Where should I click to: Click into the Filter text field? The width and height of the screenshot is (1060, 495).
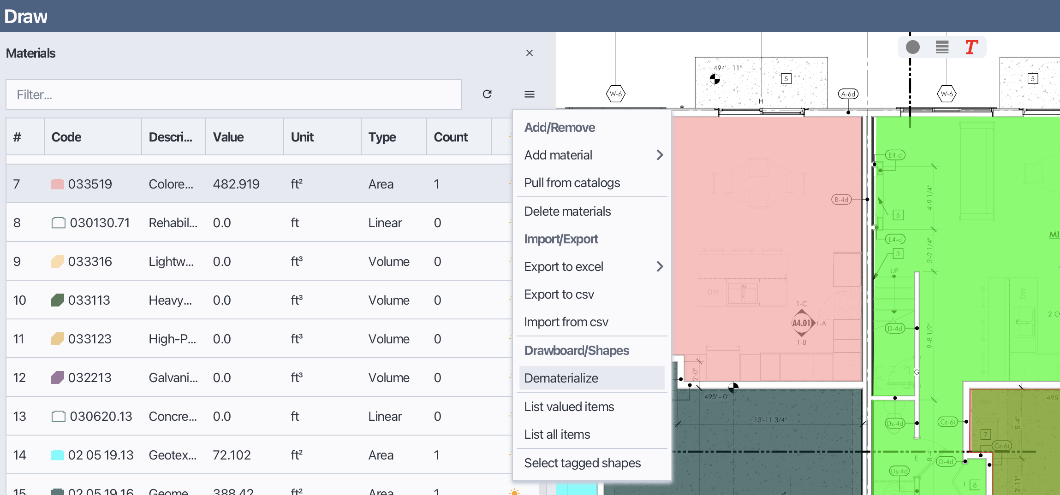[x=233, y=94]
